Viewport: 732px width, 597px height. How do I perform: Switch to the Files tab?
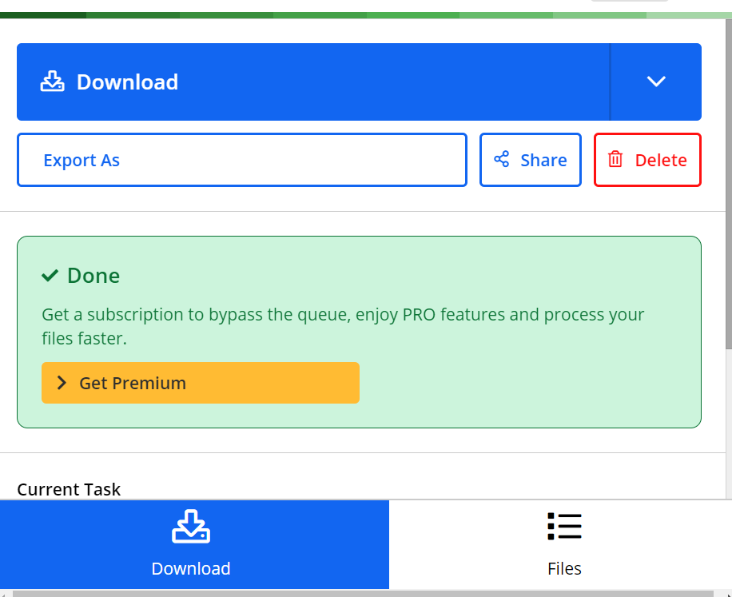click(564, 545)
